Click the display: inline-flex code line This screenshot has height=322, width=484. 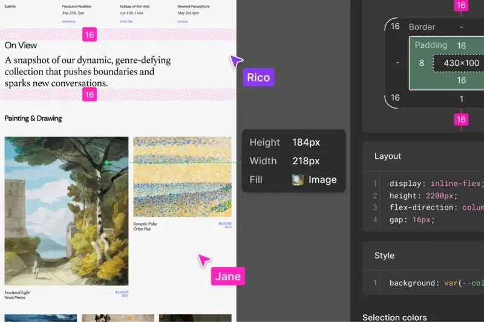pyautogui.click(x=436, y=184)
